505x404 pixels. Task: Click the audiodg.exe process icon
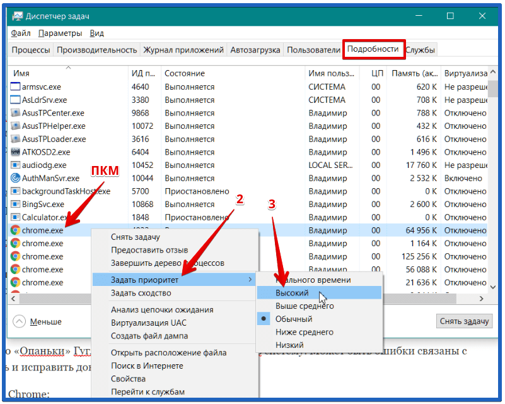pyautogui.click(x=15, y=165)
